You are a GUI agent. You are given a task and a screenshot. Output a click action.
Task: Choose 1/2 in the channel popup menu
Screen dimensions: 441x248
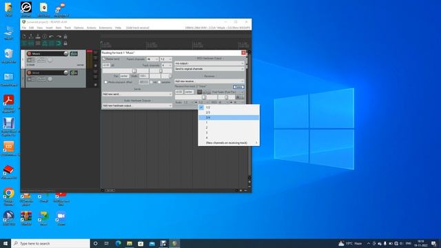(x=229, y=107)
